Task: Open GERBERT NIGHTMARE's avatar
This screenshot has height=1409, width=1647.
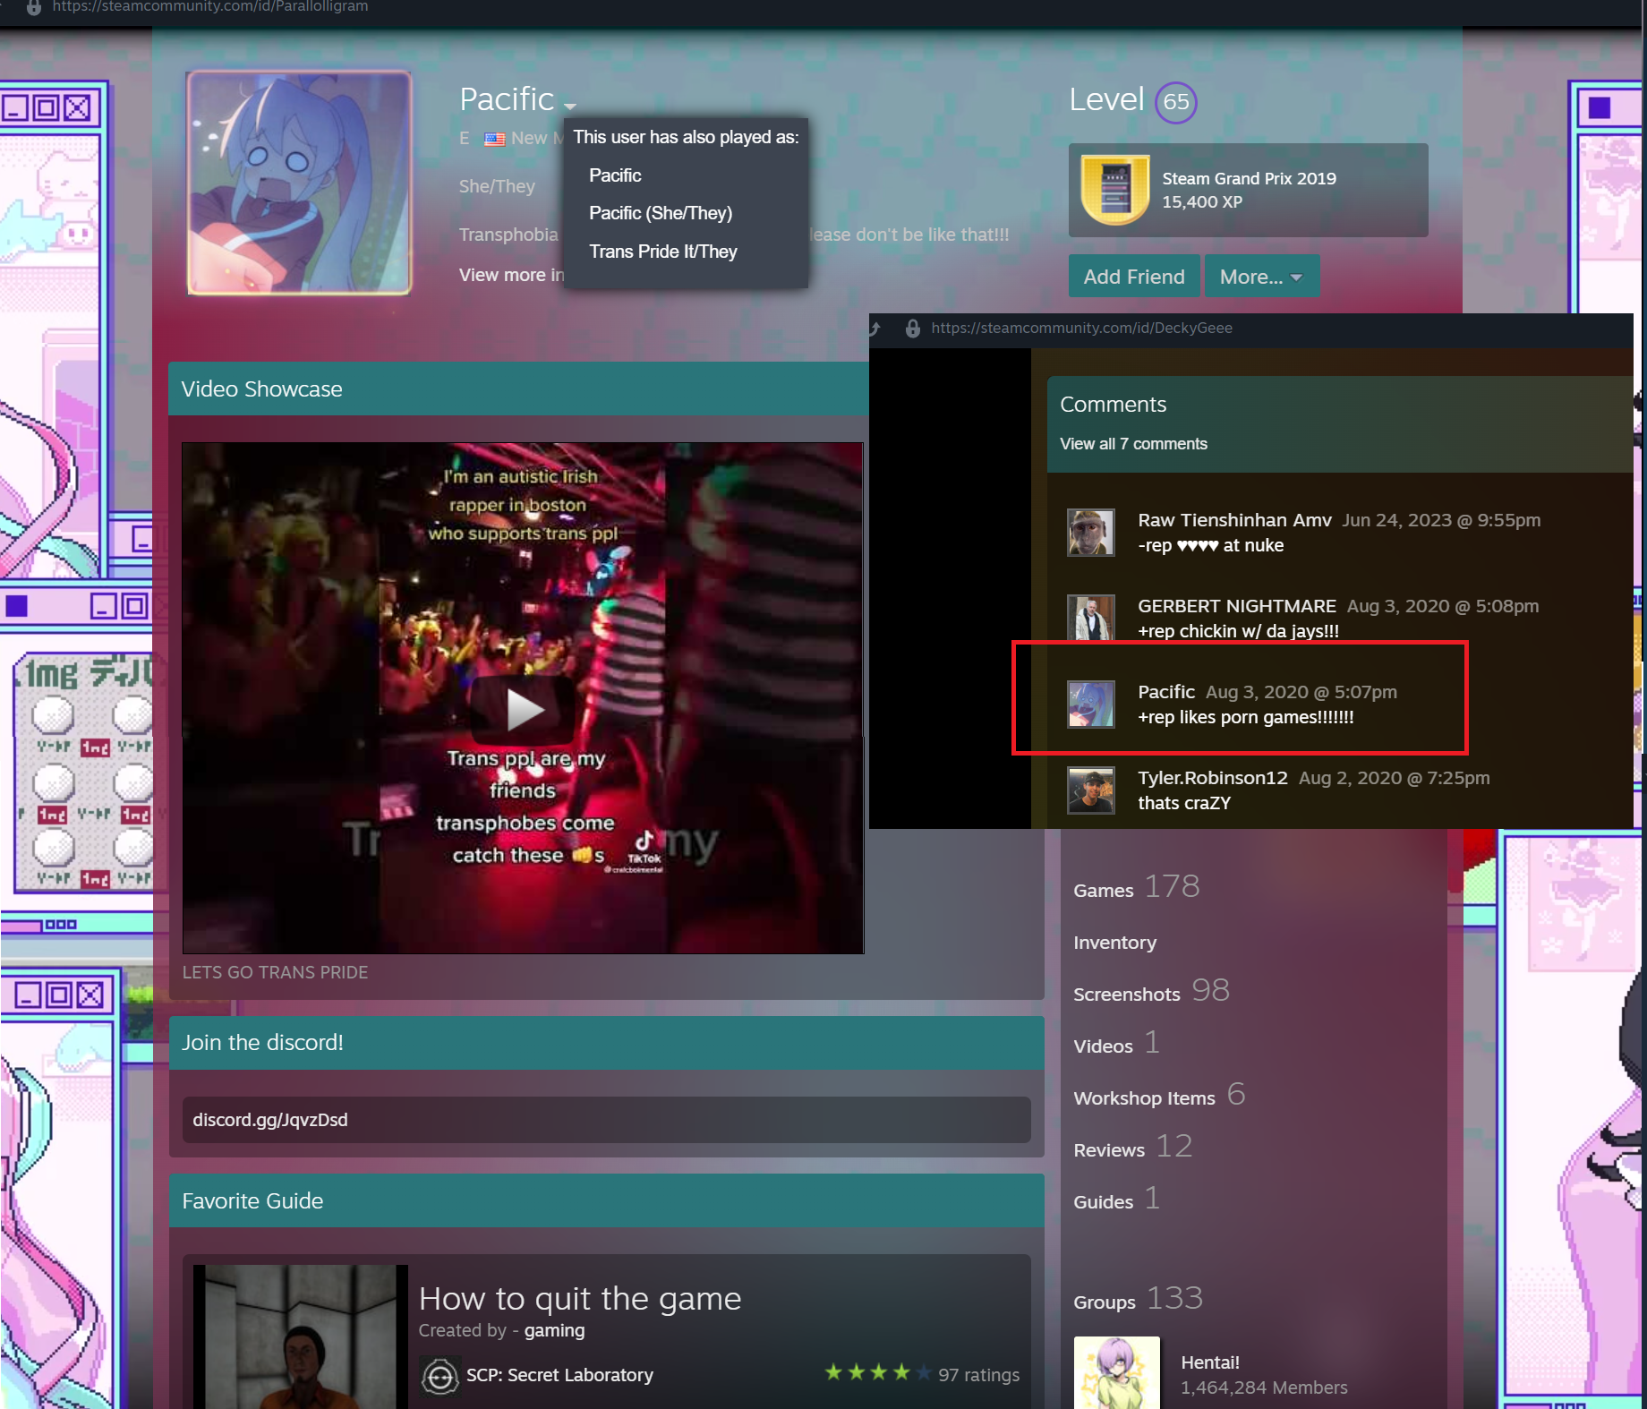Action: click(1091, 618)
